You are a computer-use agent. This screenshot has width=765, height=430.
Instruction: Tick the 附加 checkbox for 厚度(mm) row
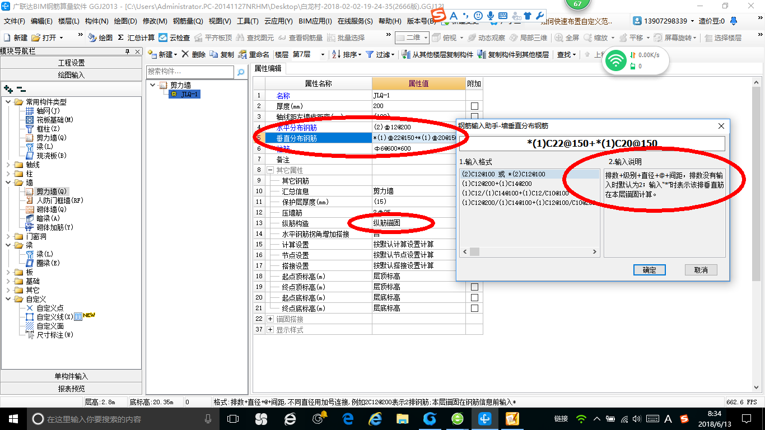point(474,106)
